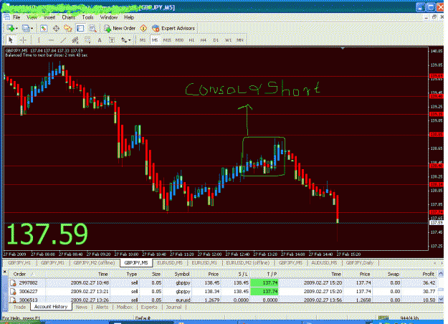Expand the Profiles dropdown arrow
448x324 pixels.
[32, 28]
